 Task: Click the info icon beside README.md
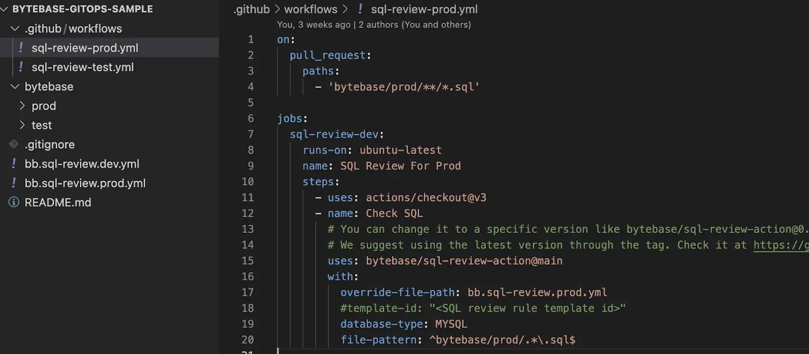14,203
